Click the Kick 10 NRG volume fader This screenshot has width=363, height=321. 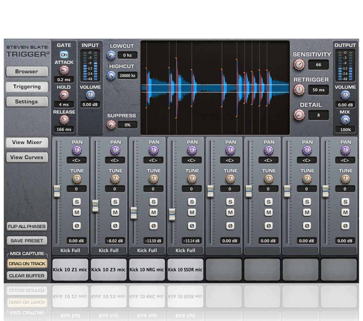pos(134,213)
